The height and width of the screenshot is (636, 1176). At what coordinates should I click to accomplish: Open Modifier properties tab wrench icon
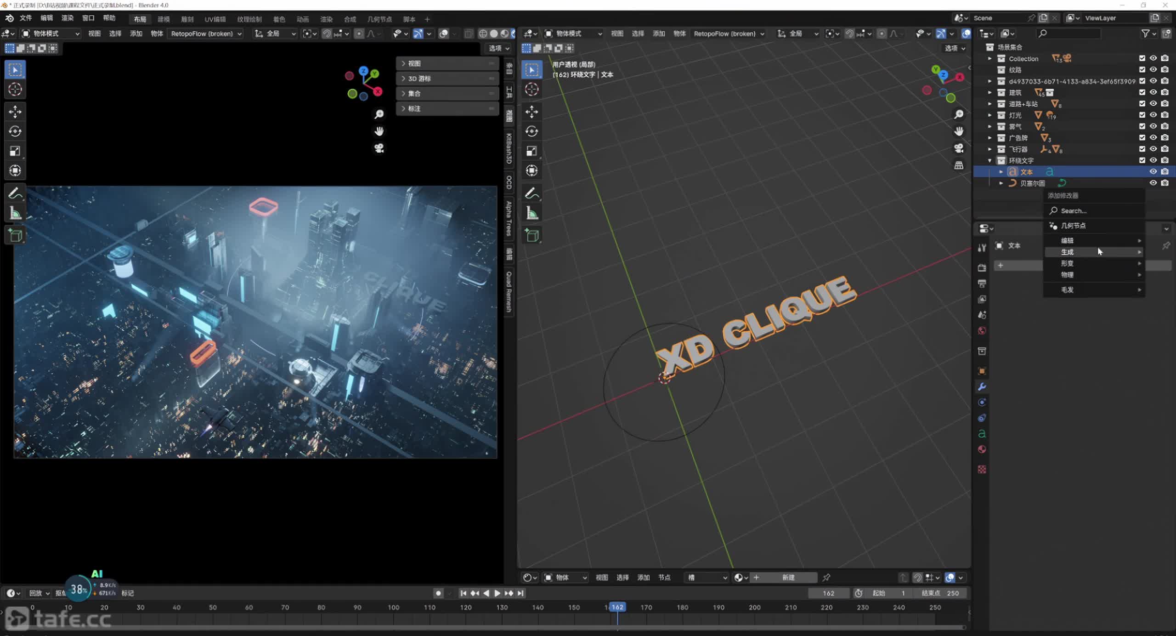tap(982, 387)
